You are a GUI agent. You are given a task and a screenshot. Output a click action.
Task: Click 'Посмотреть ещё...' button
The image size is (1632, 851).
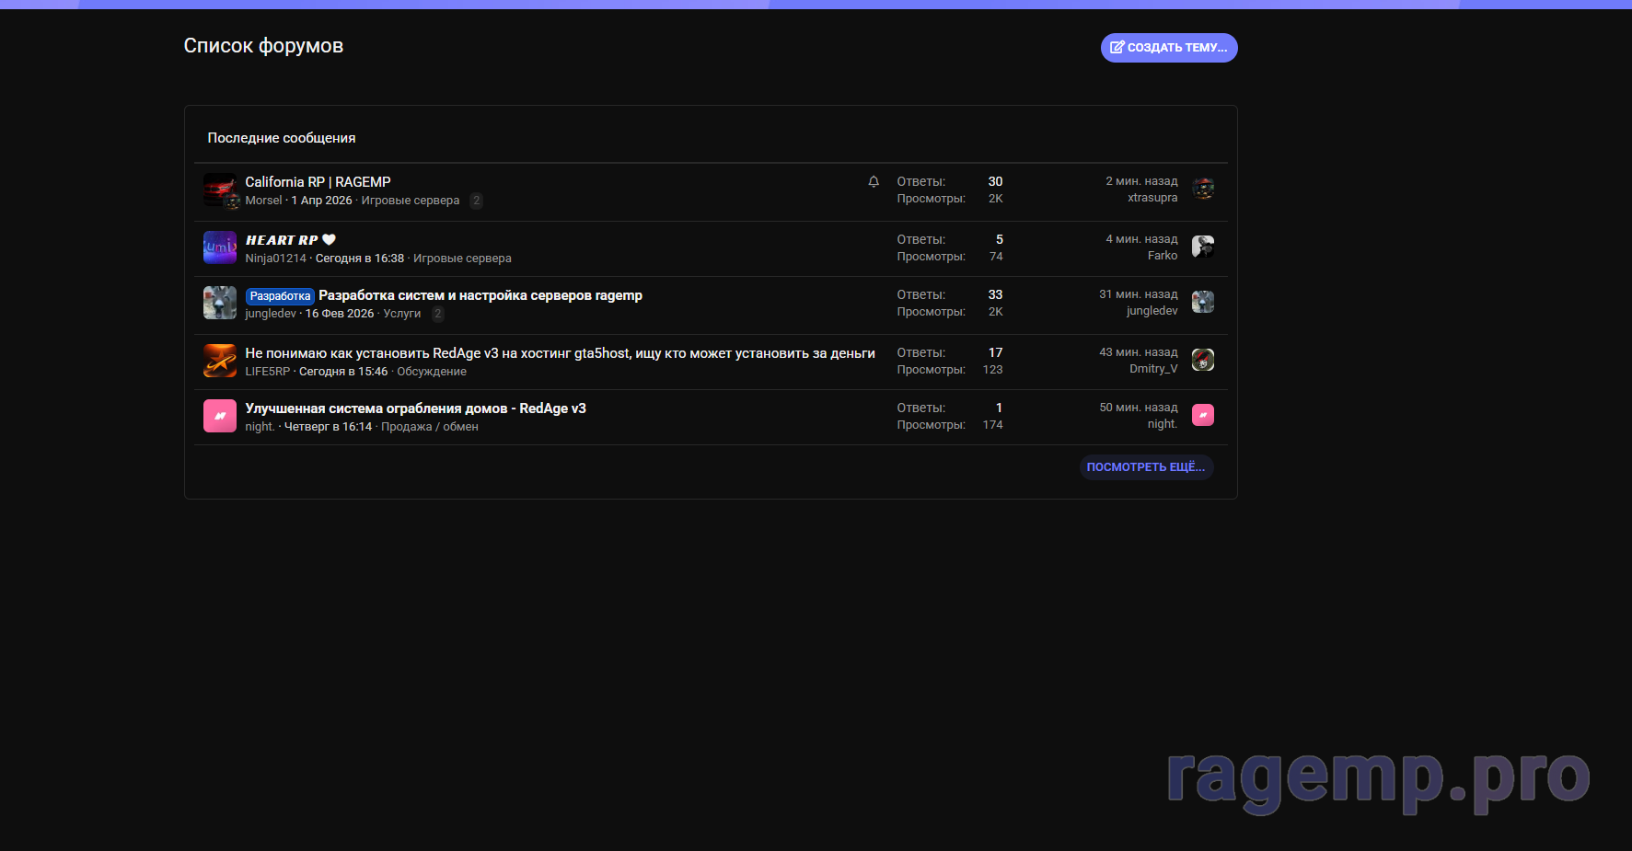1145,467
